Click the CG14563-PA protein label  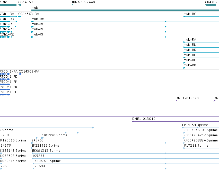[29, 71]
